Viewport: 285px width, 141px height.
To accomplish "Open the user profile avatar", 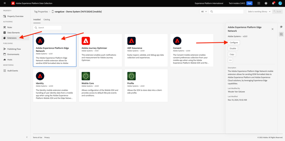I will (280, 3).
